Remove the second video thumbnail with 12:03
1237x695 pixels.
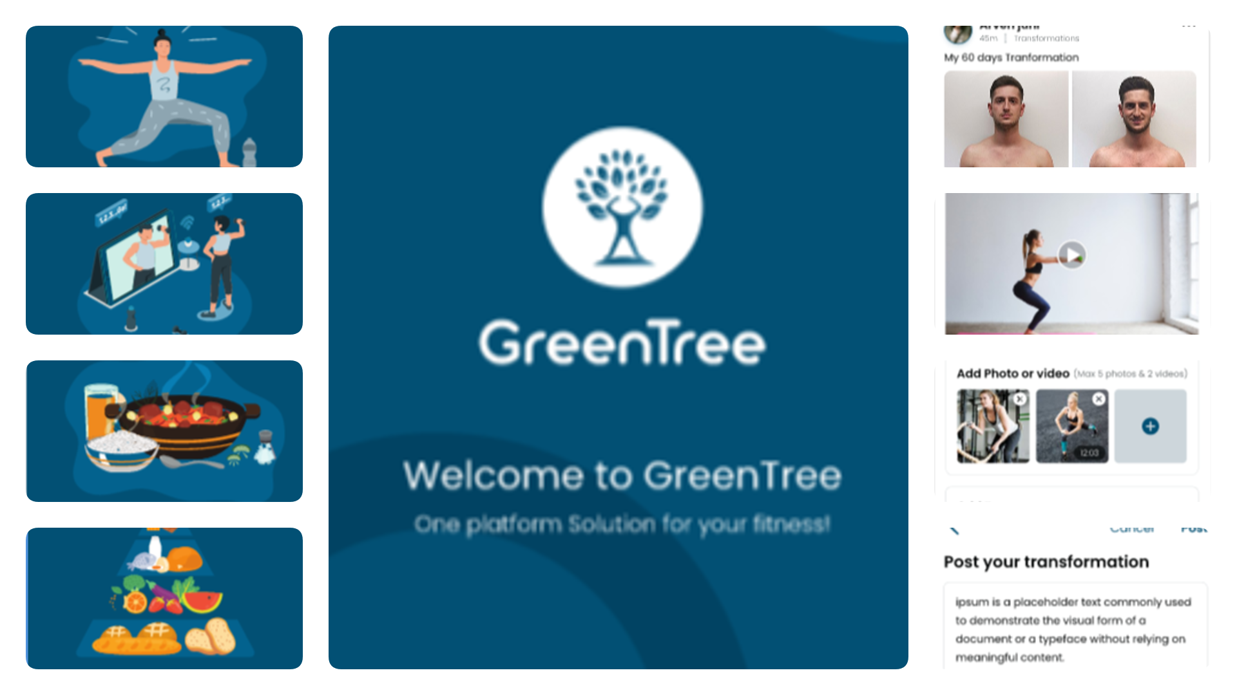click(x=1098, y=399)
